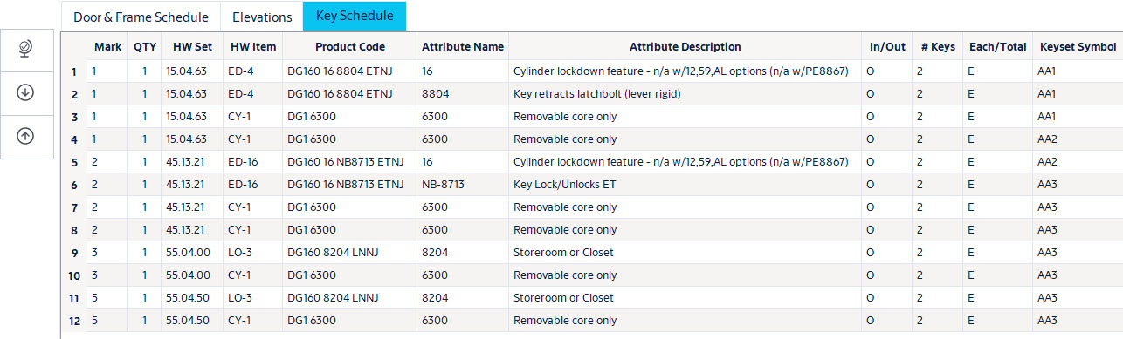The image size is (1123, 339).
Task: Click HW set 45.13.21 in row 7
Action: click(x=186, y=207)
